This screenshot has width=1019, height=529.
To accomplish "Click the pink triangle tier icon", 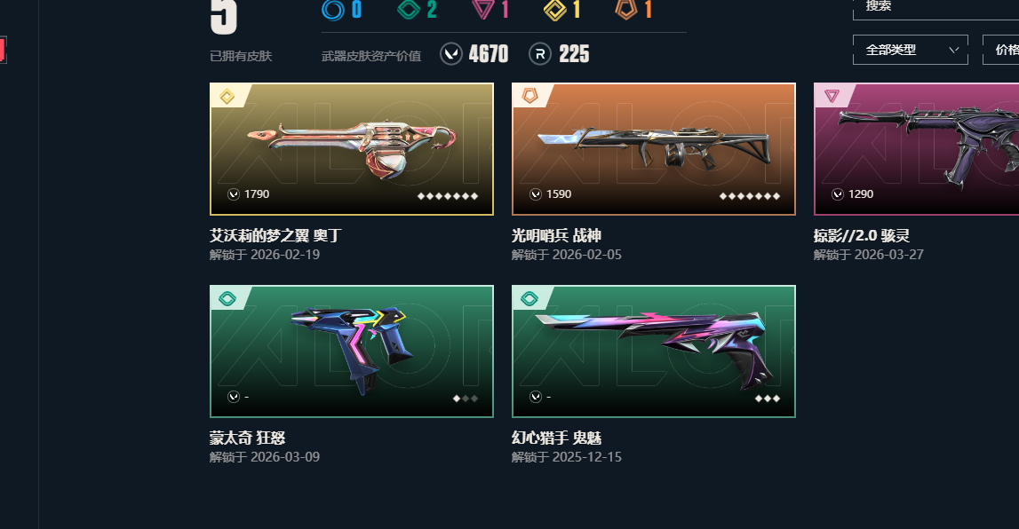I will [483, 9].
